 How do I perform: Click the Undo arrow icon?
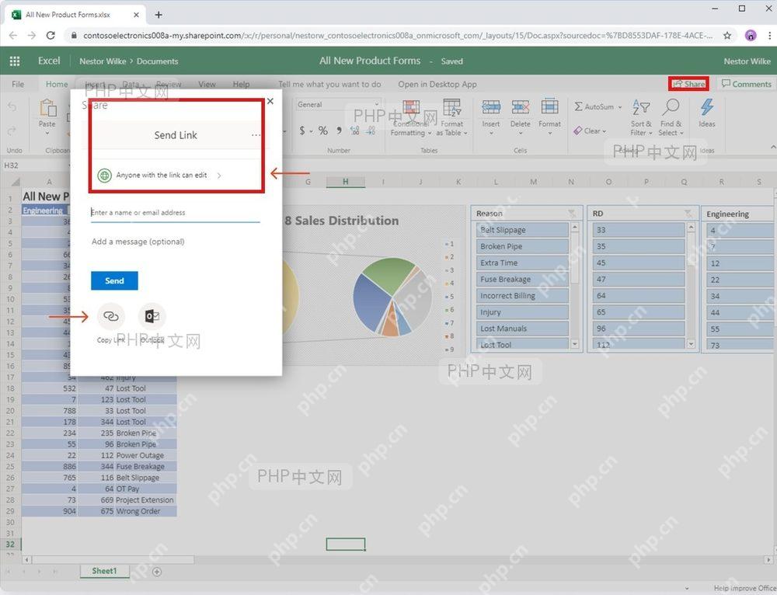coord(12,106)
